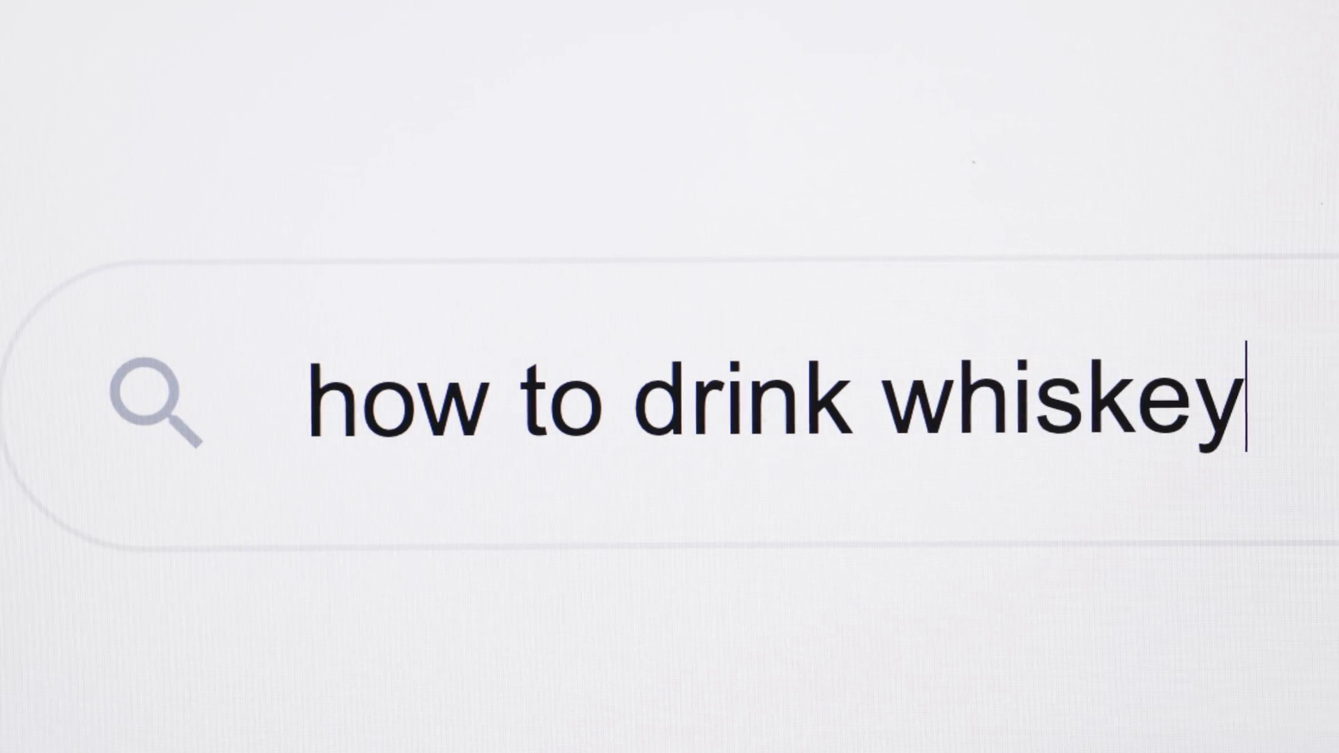
Task: Focus the search input field
Action: click(x=669, y=403)
